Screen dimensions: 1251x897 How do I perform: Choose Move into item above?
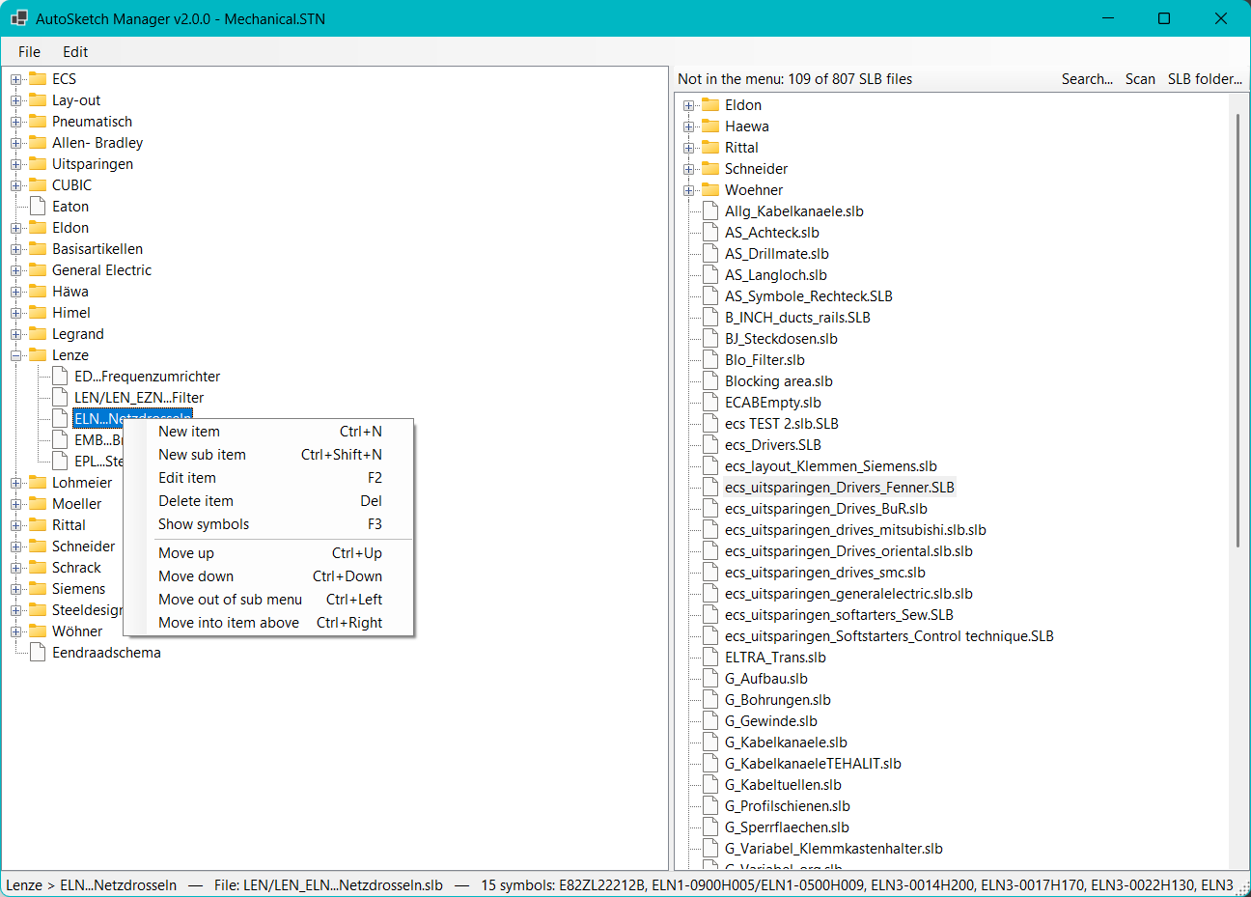pos(270,623)
